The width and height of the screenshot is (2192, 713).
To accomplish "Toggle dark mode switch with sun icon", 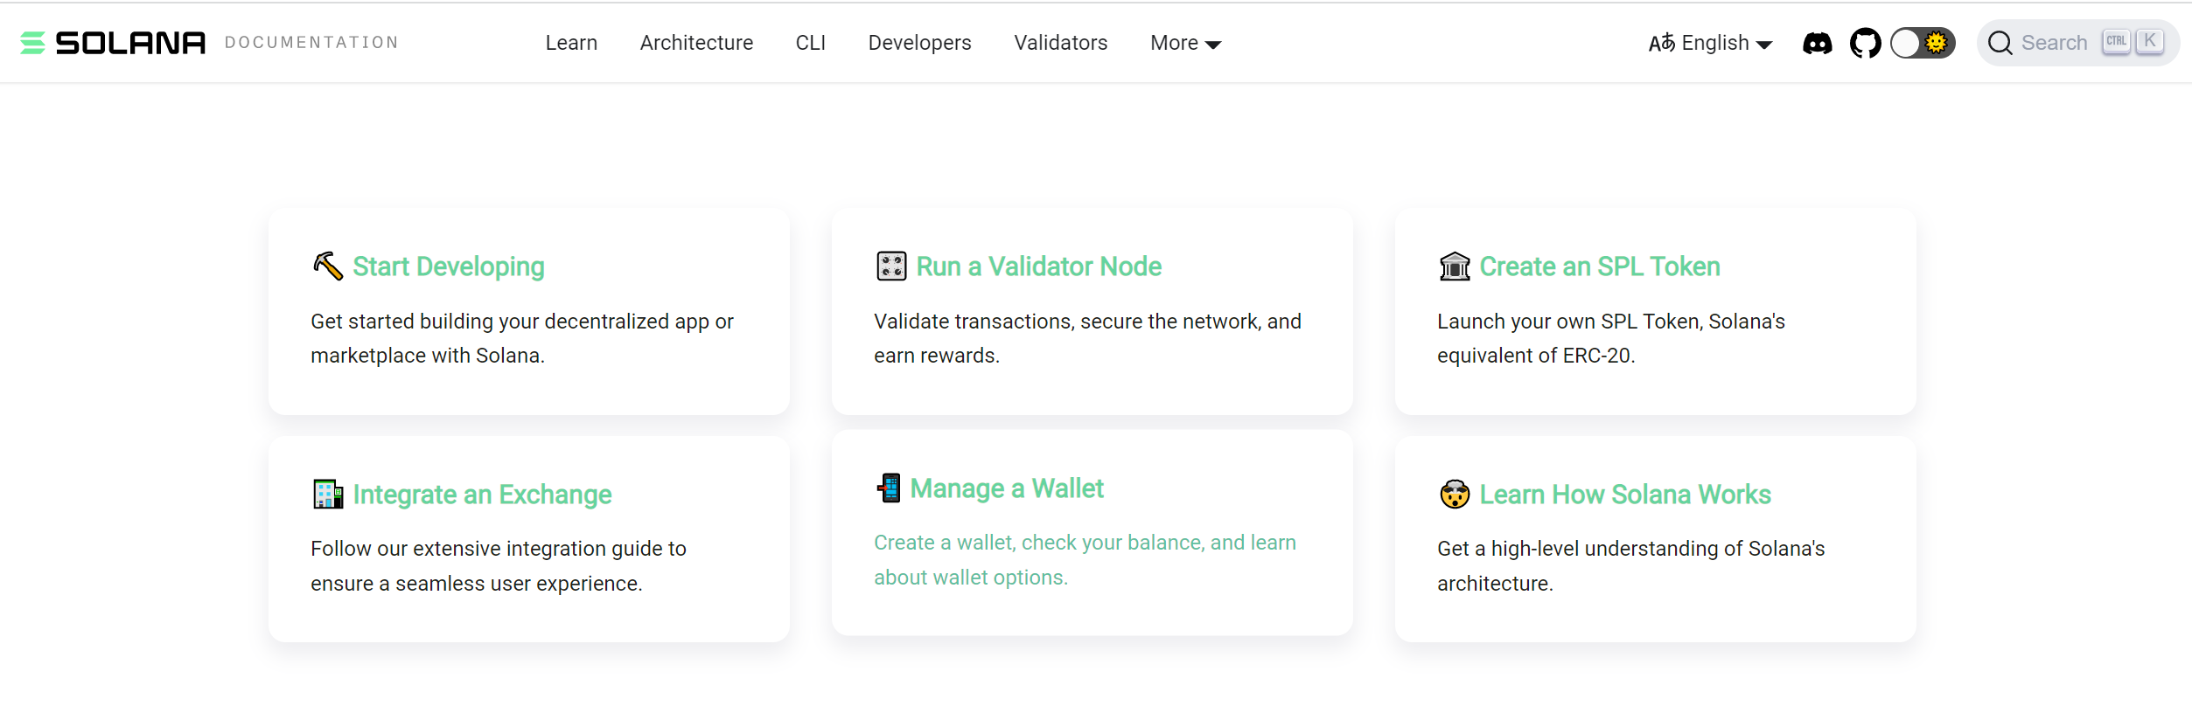I will [x=1923, y=43].
